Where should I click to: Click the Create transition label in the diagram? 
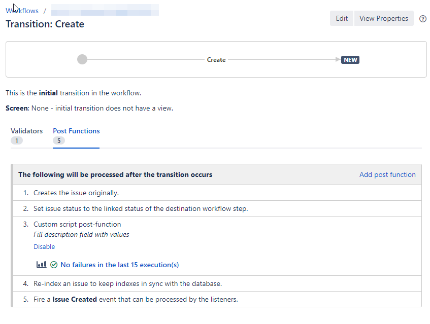click(x=216, y=59)
